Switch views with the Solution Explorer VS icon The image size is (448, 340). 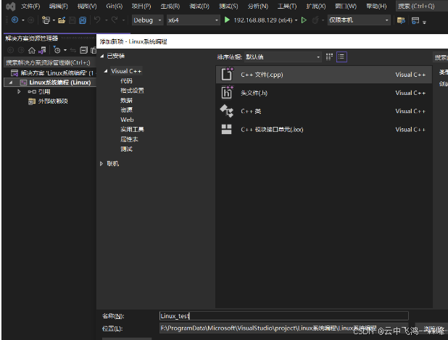click(x=42, y=51)
